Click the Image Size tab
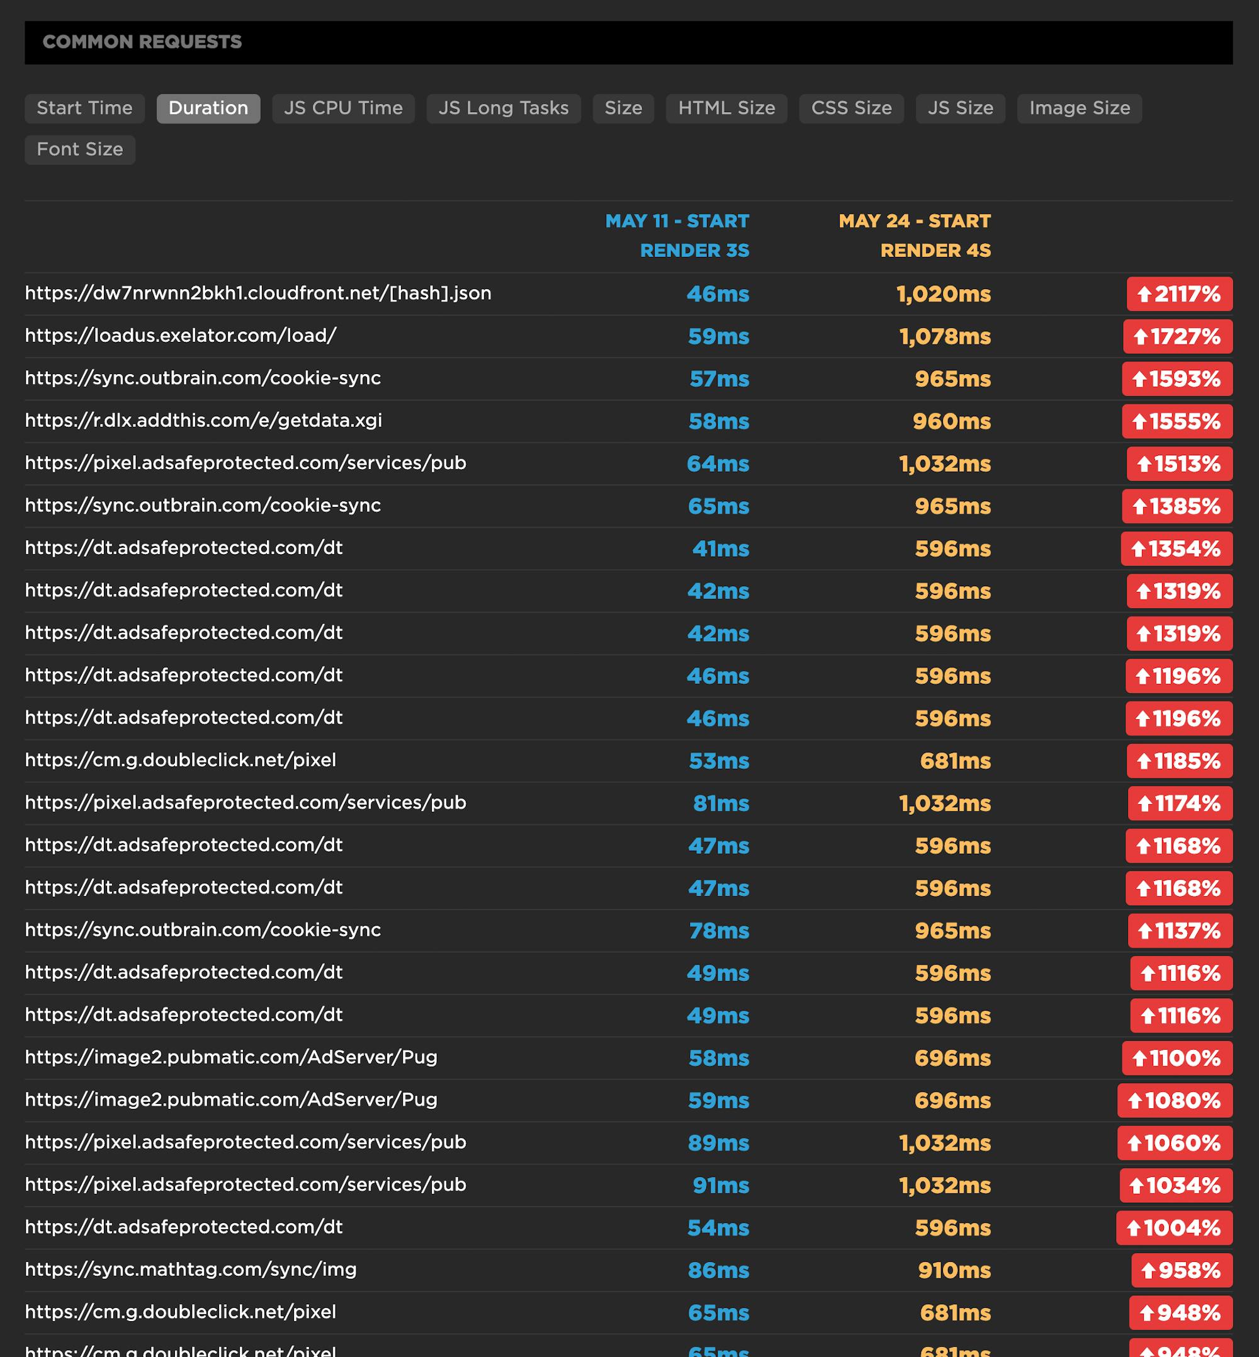This screenshot has height=1357, width=1259. pyautogui.click(x=1079, y=108)
